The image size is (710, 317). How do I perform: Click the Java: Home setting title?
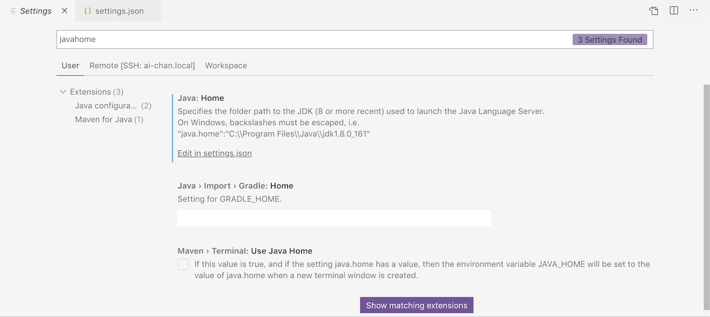[x=201, y=98]
